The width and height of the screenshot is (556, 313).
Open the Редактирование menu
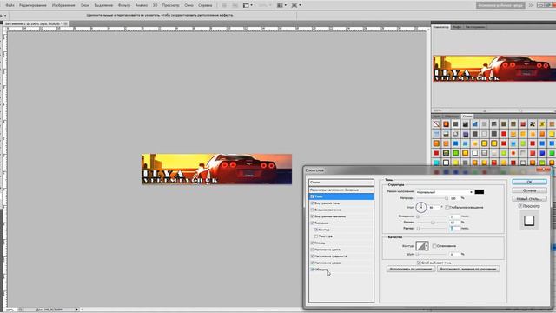pos(33,5)
